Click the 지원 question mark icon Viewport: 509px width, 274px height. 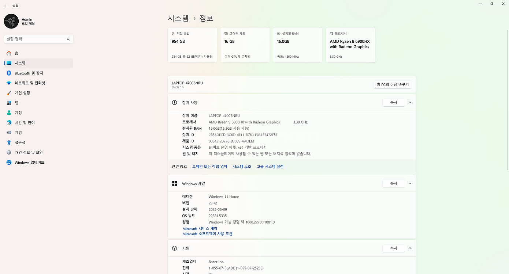175,248
